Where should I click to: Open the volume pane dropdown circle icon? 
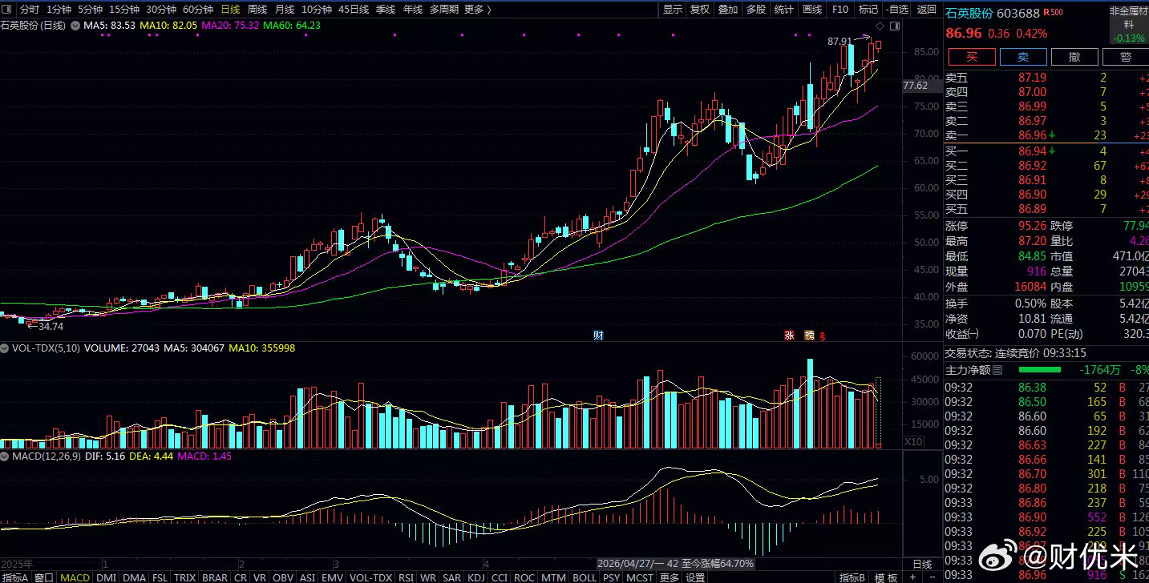click(5, 349)
